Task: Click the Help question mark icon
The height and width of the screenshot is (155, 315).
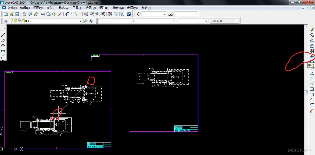Action: pos(129,14)
